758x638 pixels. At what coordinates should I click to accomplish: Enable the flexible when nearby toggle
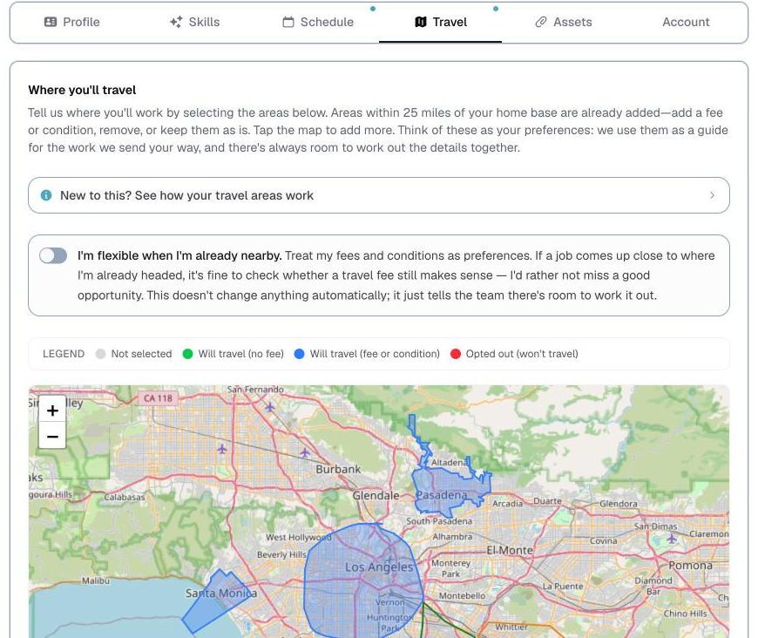pos(53,255)
